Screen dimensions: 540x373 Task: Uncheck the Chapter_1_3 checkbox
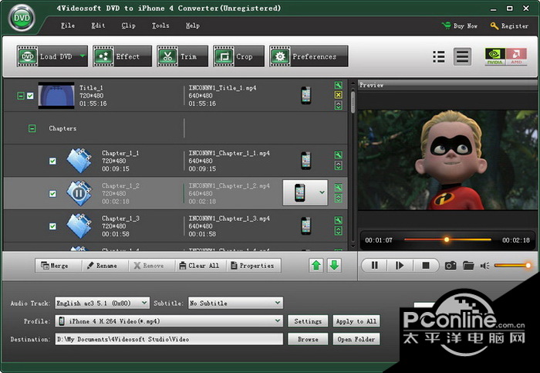(52, 226)
